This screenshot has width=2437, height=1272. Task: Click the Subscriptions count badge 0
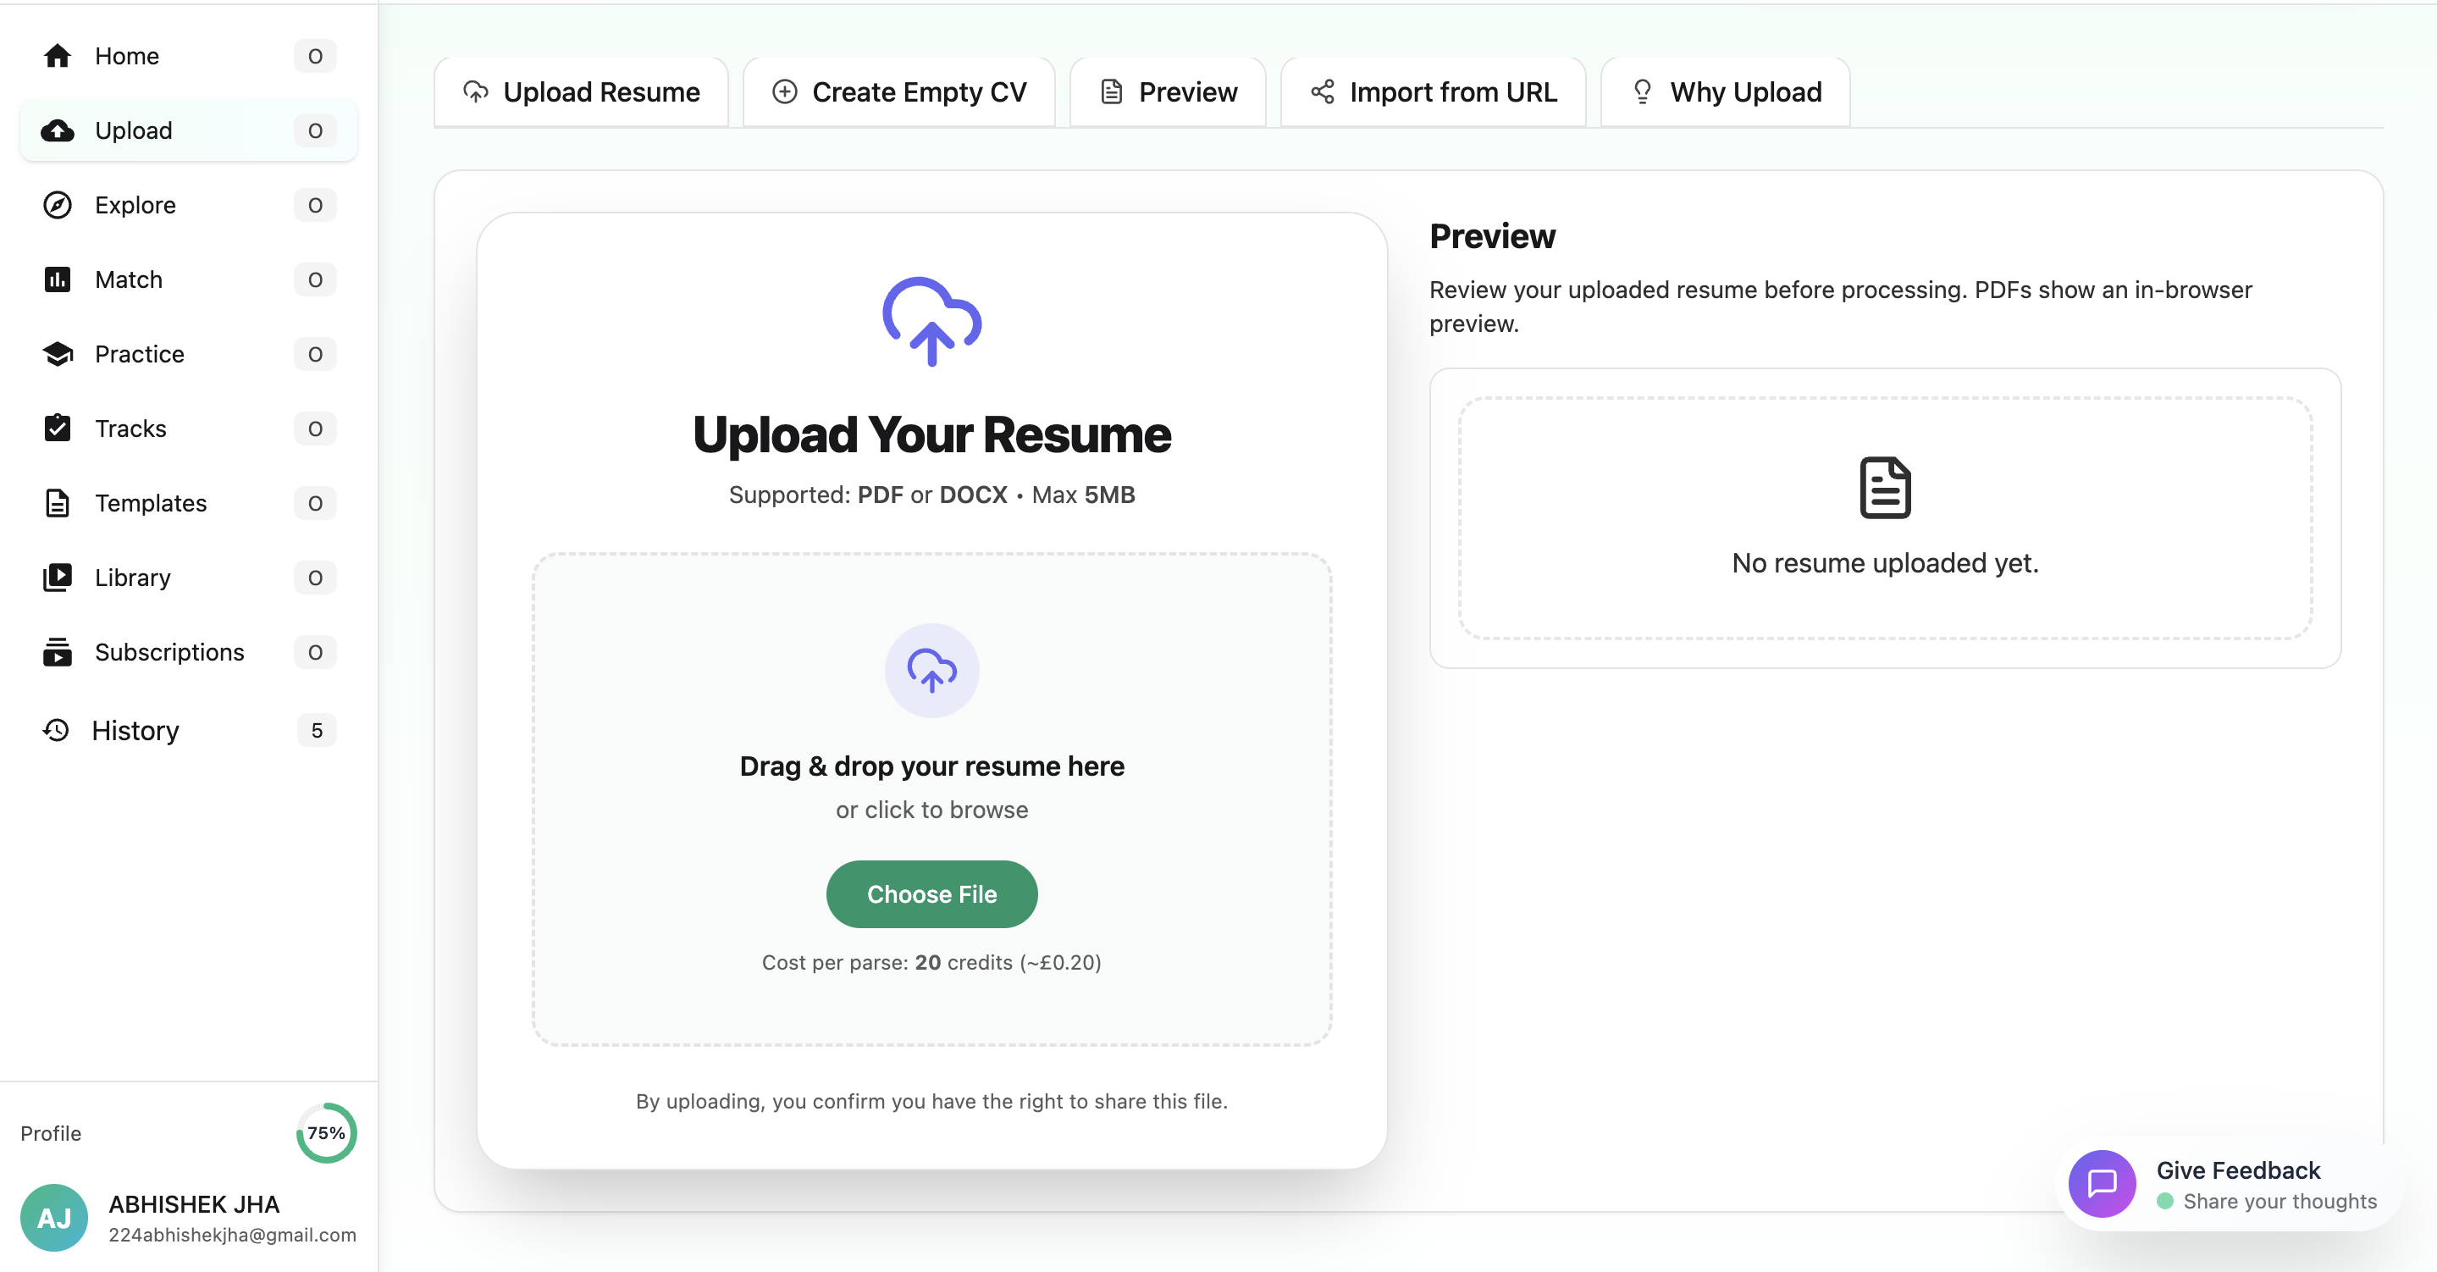point(315,652)
